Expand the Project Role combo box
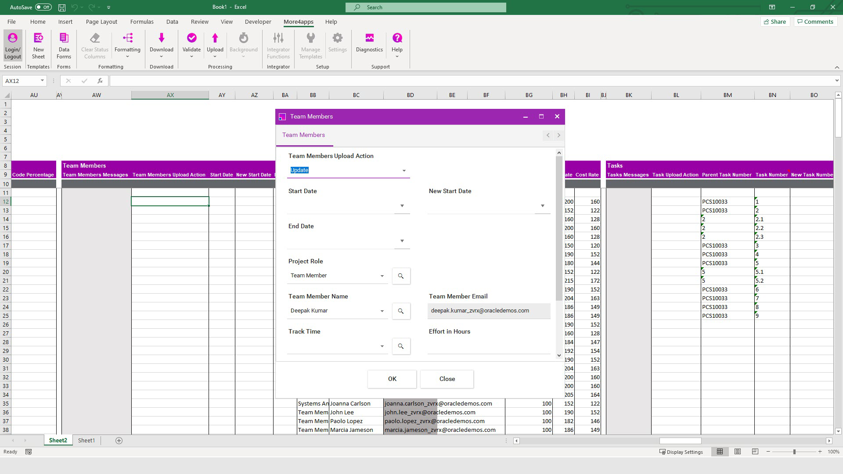Image resolution: width=843 pixels, height=474 pixels. [382, 276]
